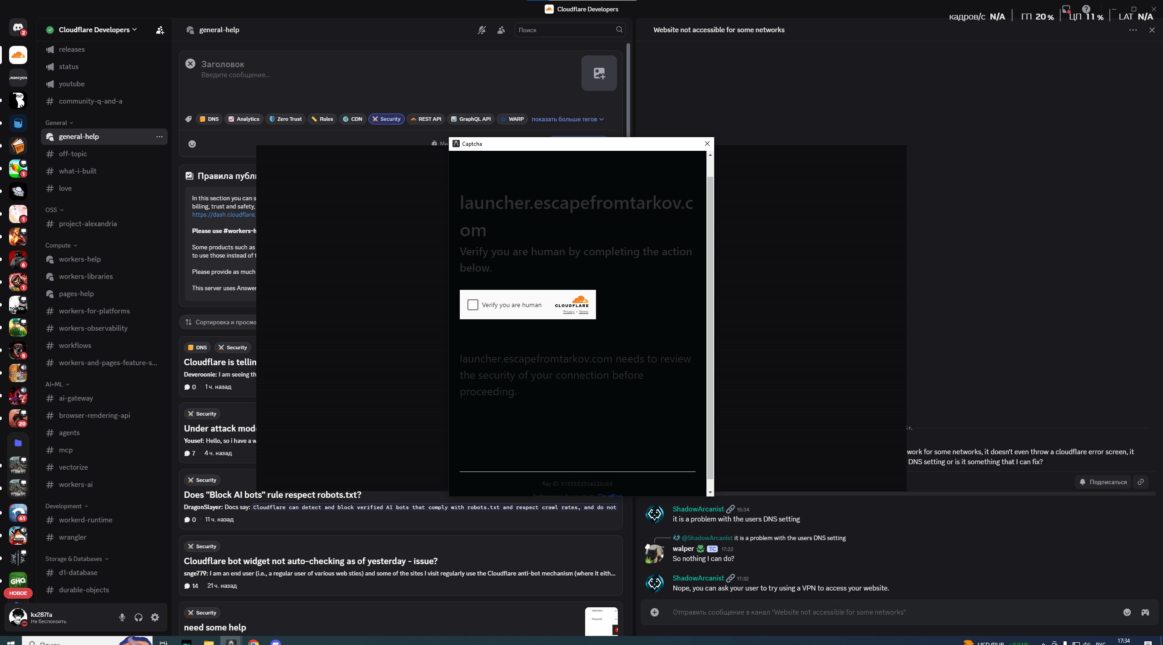
Task: Click the НОВОЕ new mentions badge
Action: 18,593
